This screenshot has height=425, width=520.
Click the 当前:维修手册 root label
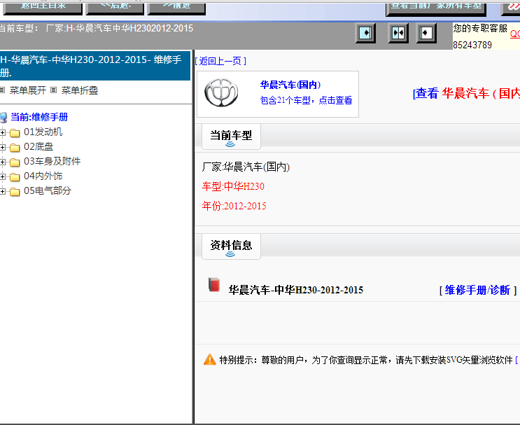pos(39,117)
